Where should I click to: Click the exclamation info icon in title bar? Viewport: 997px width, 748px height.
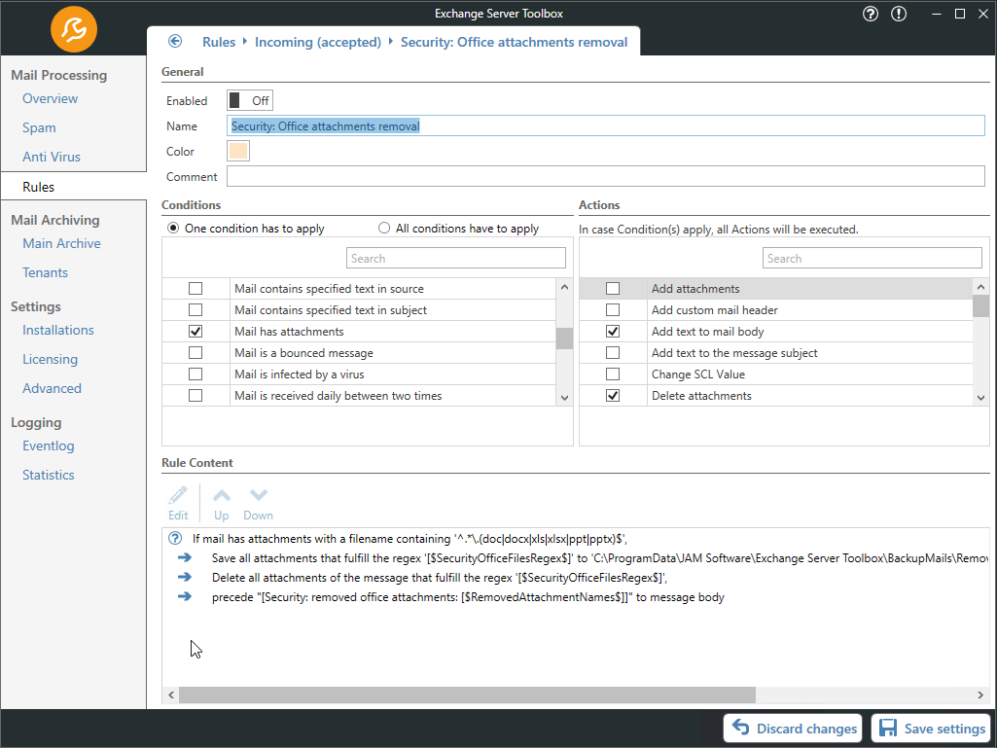click(898, 14)
